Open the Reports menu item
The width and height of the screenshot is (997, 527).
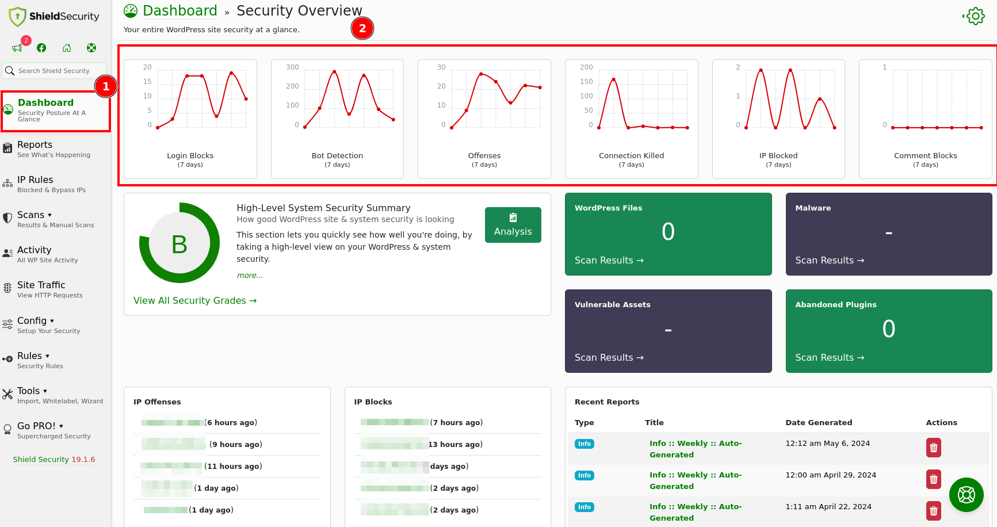[35, 145]
